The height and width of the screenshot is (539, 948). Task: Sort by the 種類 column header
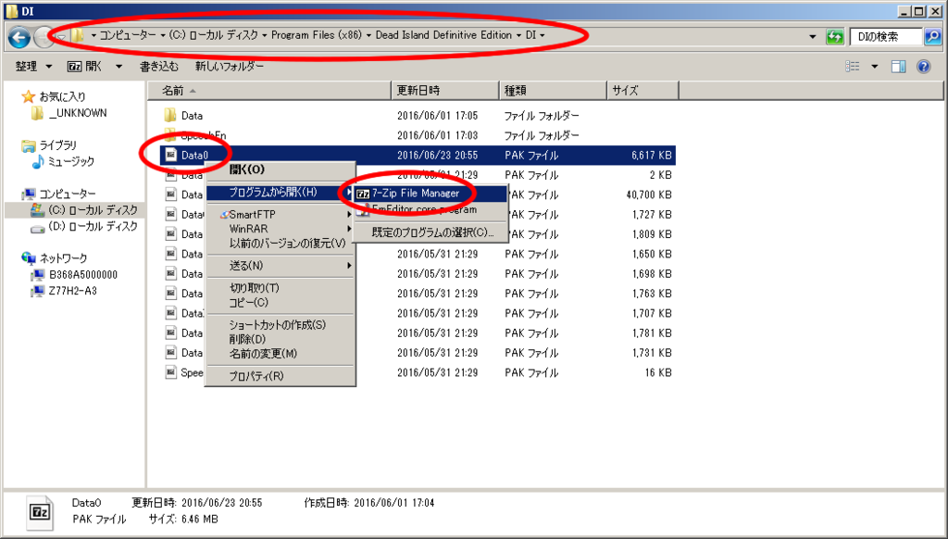click(553, 91)
